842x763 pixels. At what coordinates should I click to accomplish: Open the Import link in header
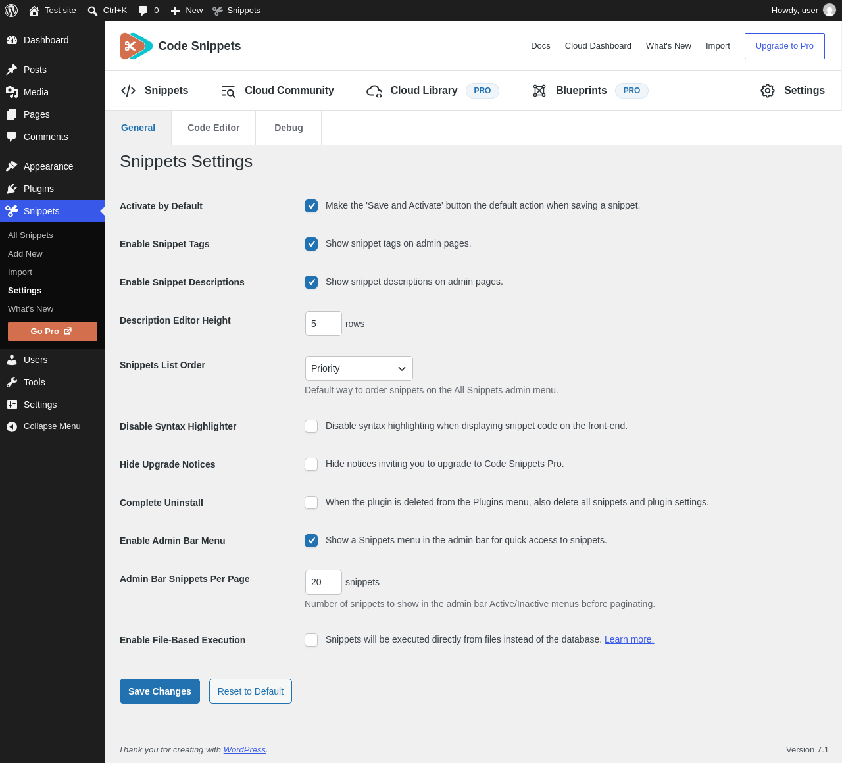pyautogui.click(x=718, y=46)
